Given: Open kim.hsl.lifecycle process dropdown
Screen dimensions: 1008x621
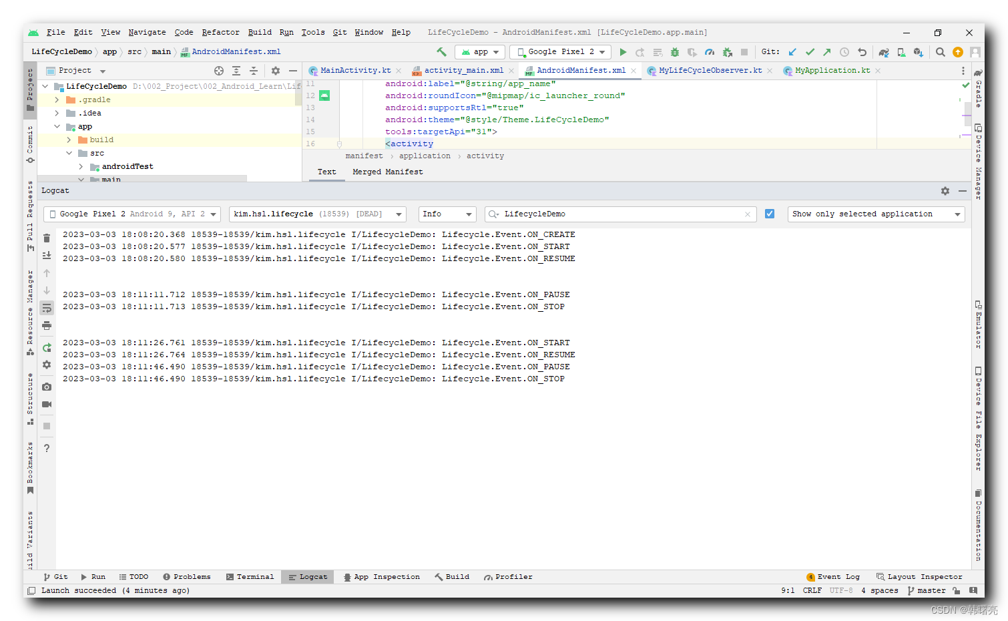Looking at the screenshot, I should point(318,214).
